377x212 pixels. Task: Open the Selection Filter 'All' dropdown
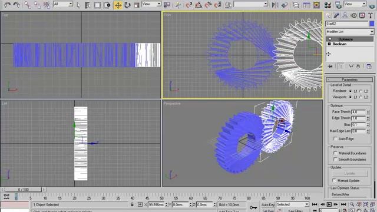click(63, 4)
